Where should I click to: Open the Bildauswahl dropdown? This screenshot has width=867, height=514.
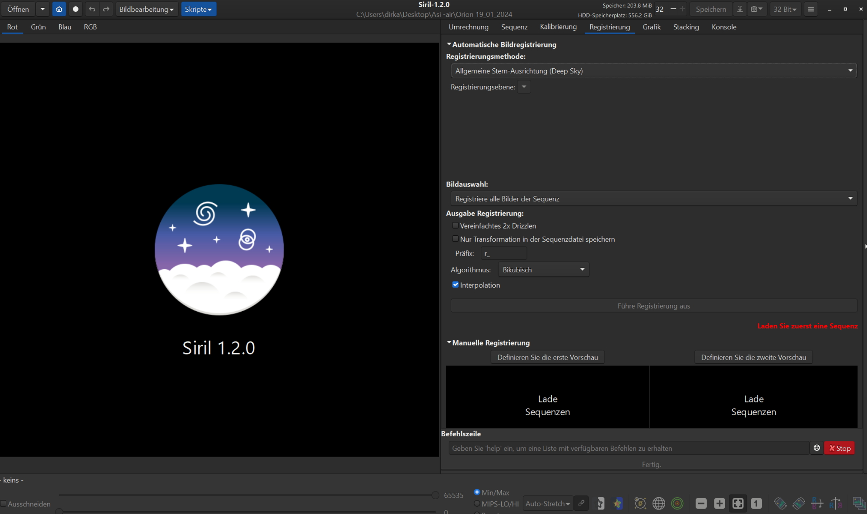click(x=654, y=199)
